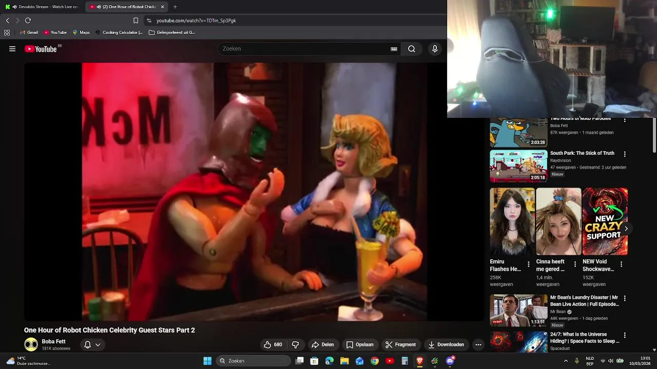Go back in browser history
This screenshot has width=657, height=369.
[x=7, y=20]
